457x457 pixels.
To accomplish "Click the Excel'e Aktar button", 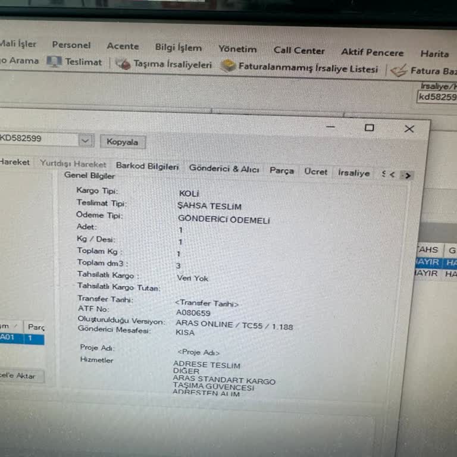I will click(21, 376).
